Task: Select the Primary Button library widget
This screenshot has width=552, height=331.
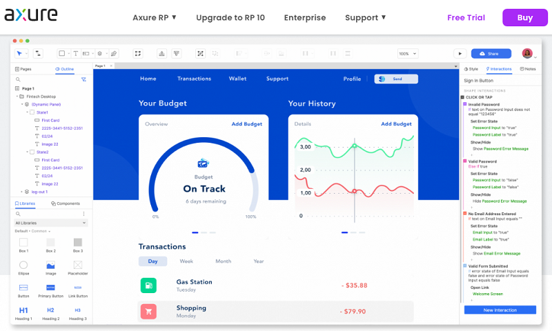Action: click(50, 290)
